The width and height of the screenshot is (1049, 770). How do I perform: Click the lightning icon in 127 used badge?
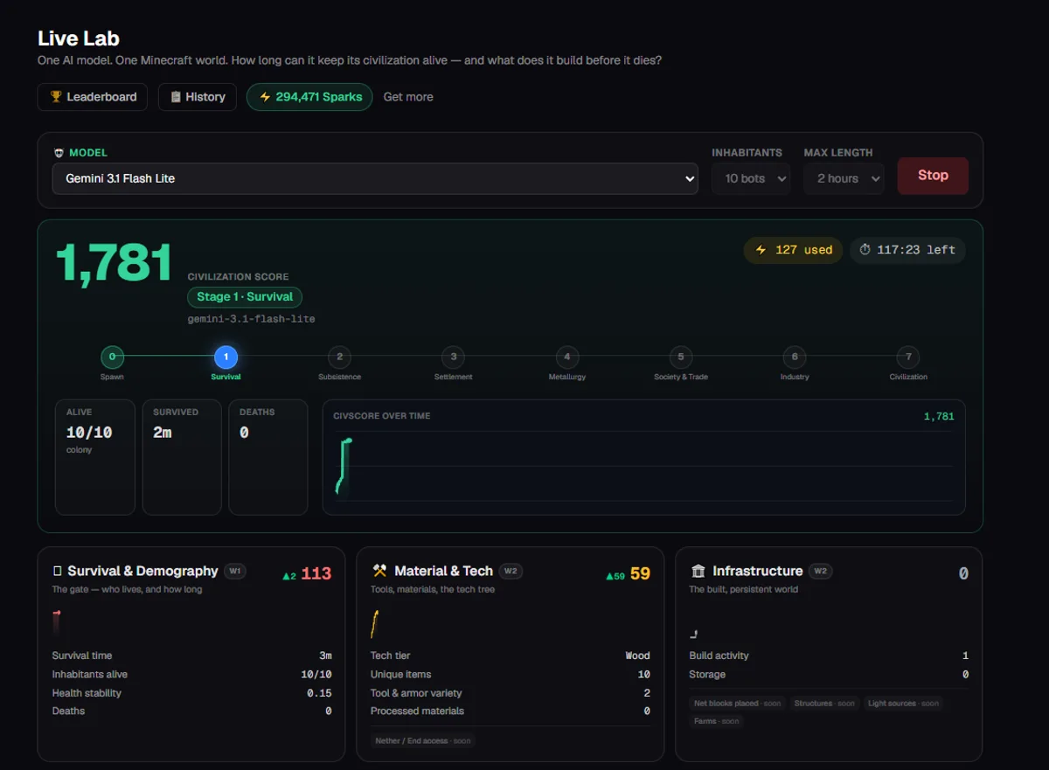(x=761, y=250)
